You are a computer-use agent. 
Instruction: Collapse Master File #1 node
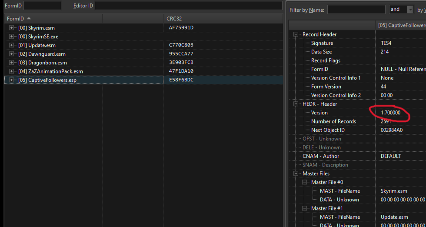click(304, 208)
